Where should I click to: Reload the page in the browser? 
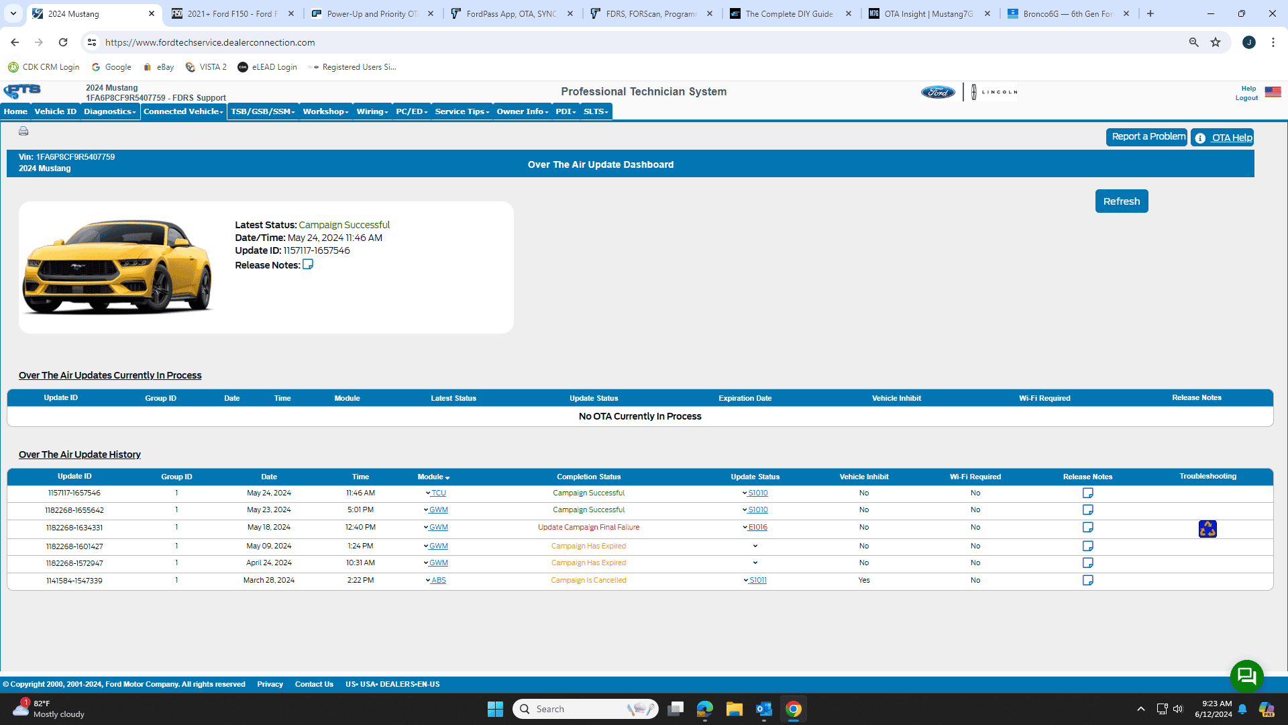tap(63, 42)
